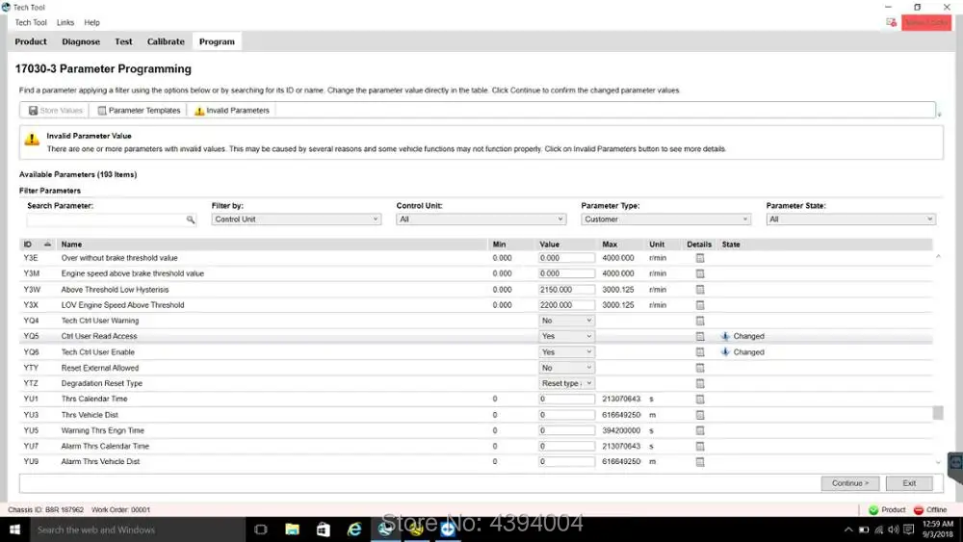Screen dimensions: 963x542
Task: Open Ctrl User Read Access value dropdown
Action: [x=566, y=336]
